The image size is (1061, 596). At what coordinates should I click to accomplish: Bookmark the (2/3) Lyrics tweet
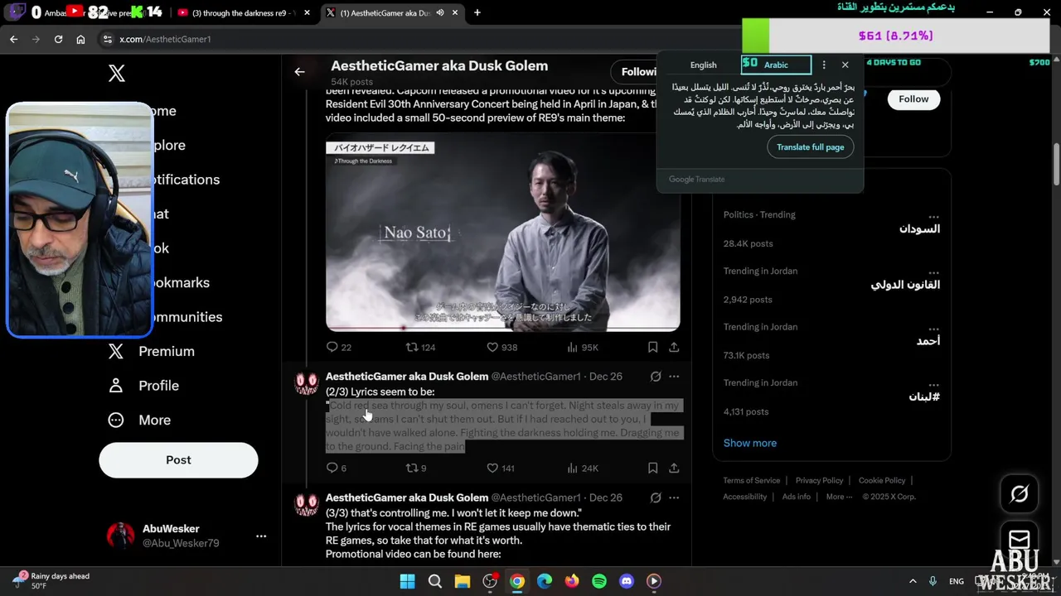652,468
